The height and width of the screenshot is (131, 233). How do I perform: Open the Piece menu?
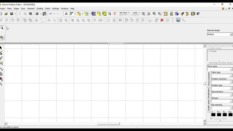pos(9,9)
